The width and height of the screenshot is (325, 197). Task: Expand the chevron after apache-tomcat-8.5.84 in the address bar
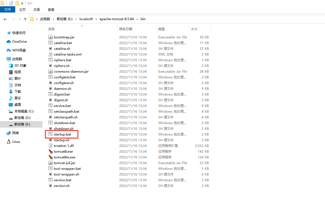point(137,19)
